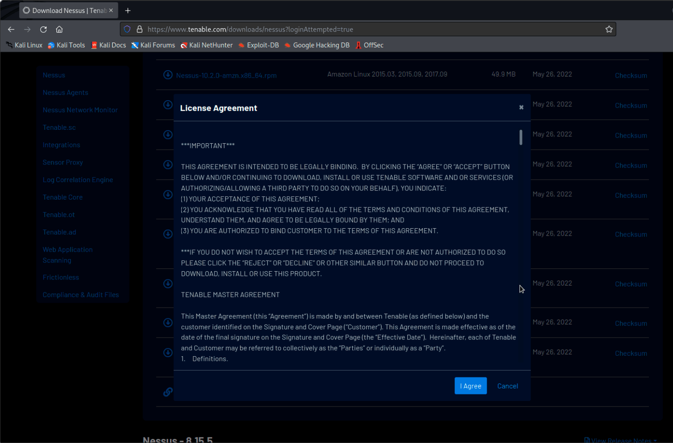Select Tenable.ad in sidebar
Screen dimensions: 673x443
pos(59,232)
